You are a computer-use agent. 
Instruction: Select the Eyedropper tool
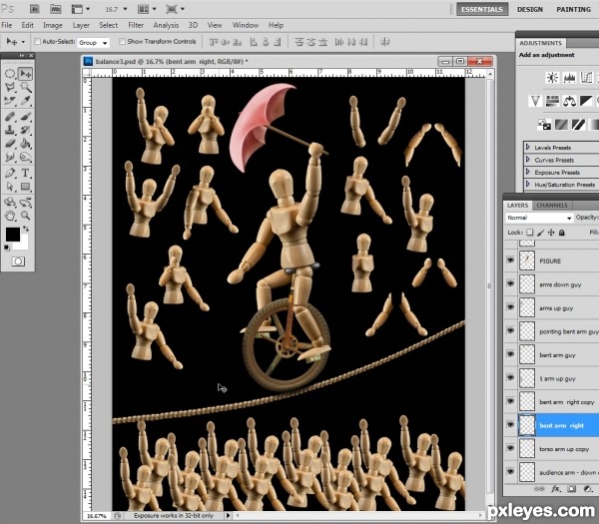click(x=26, y=101)
